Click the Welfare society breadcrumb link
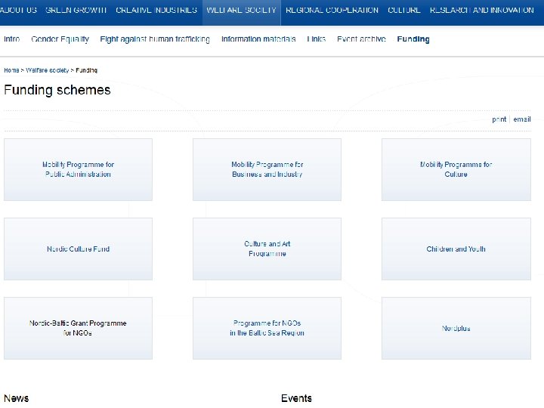Screen dimensions: 544x408 click(48, 70)
